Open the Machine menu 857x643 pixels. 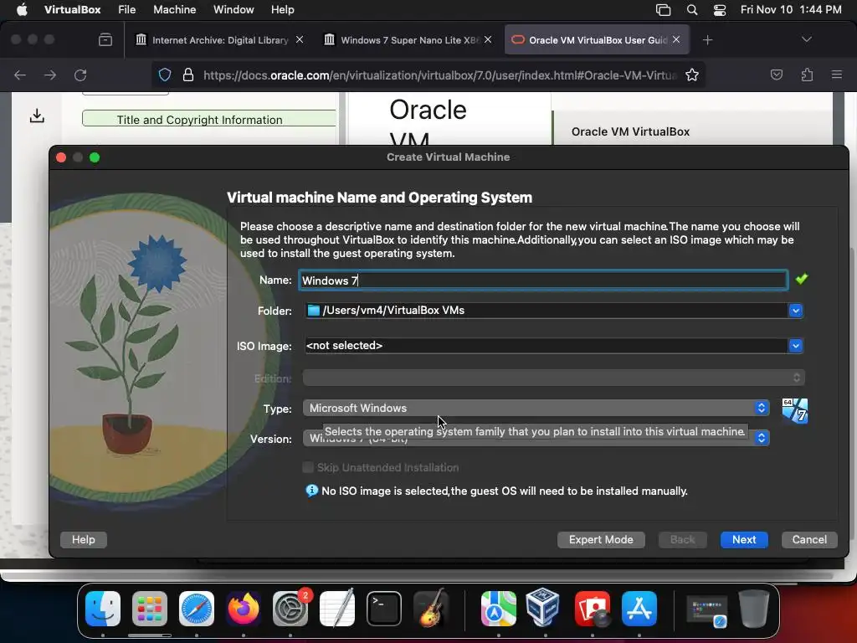tap(174, 10)
